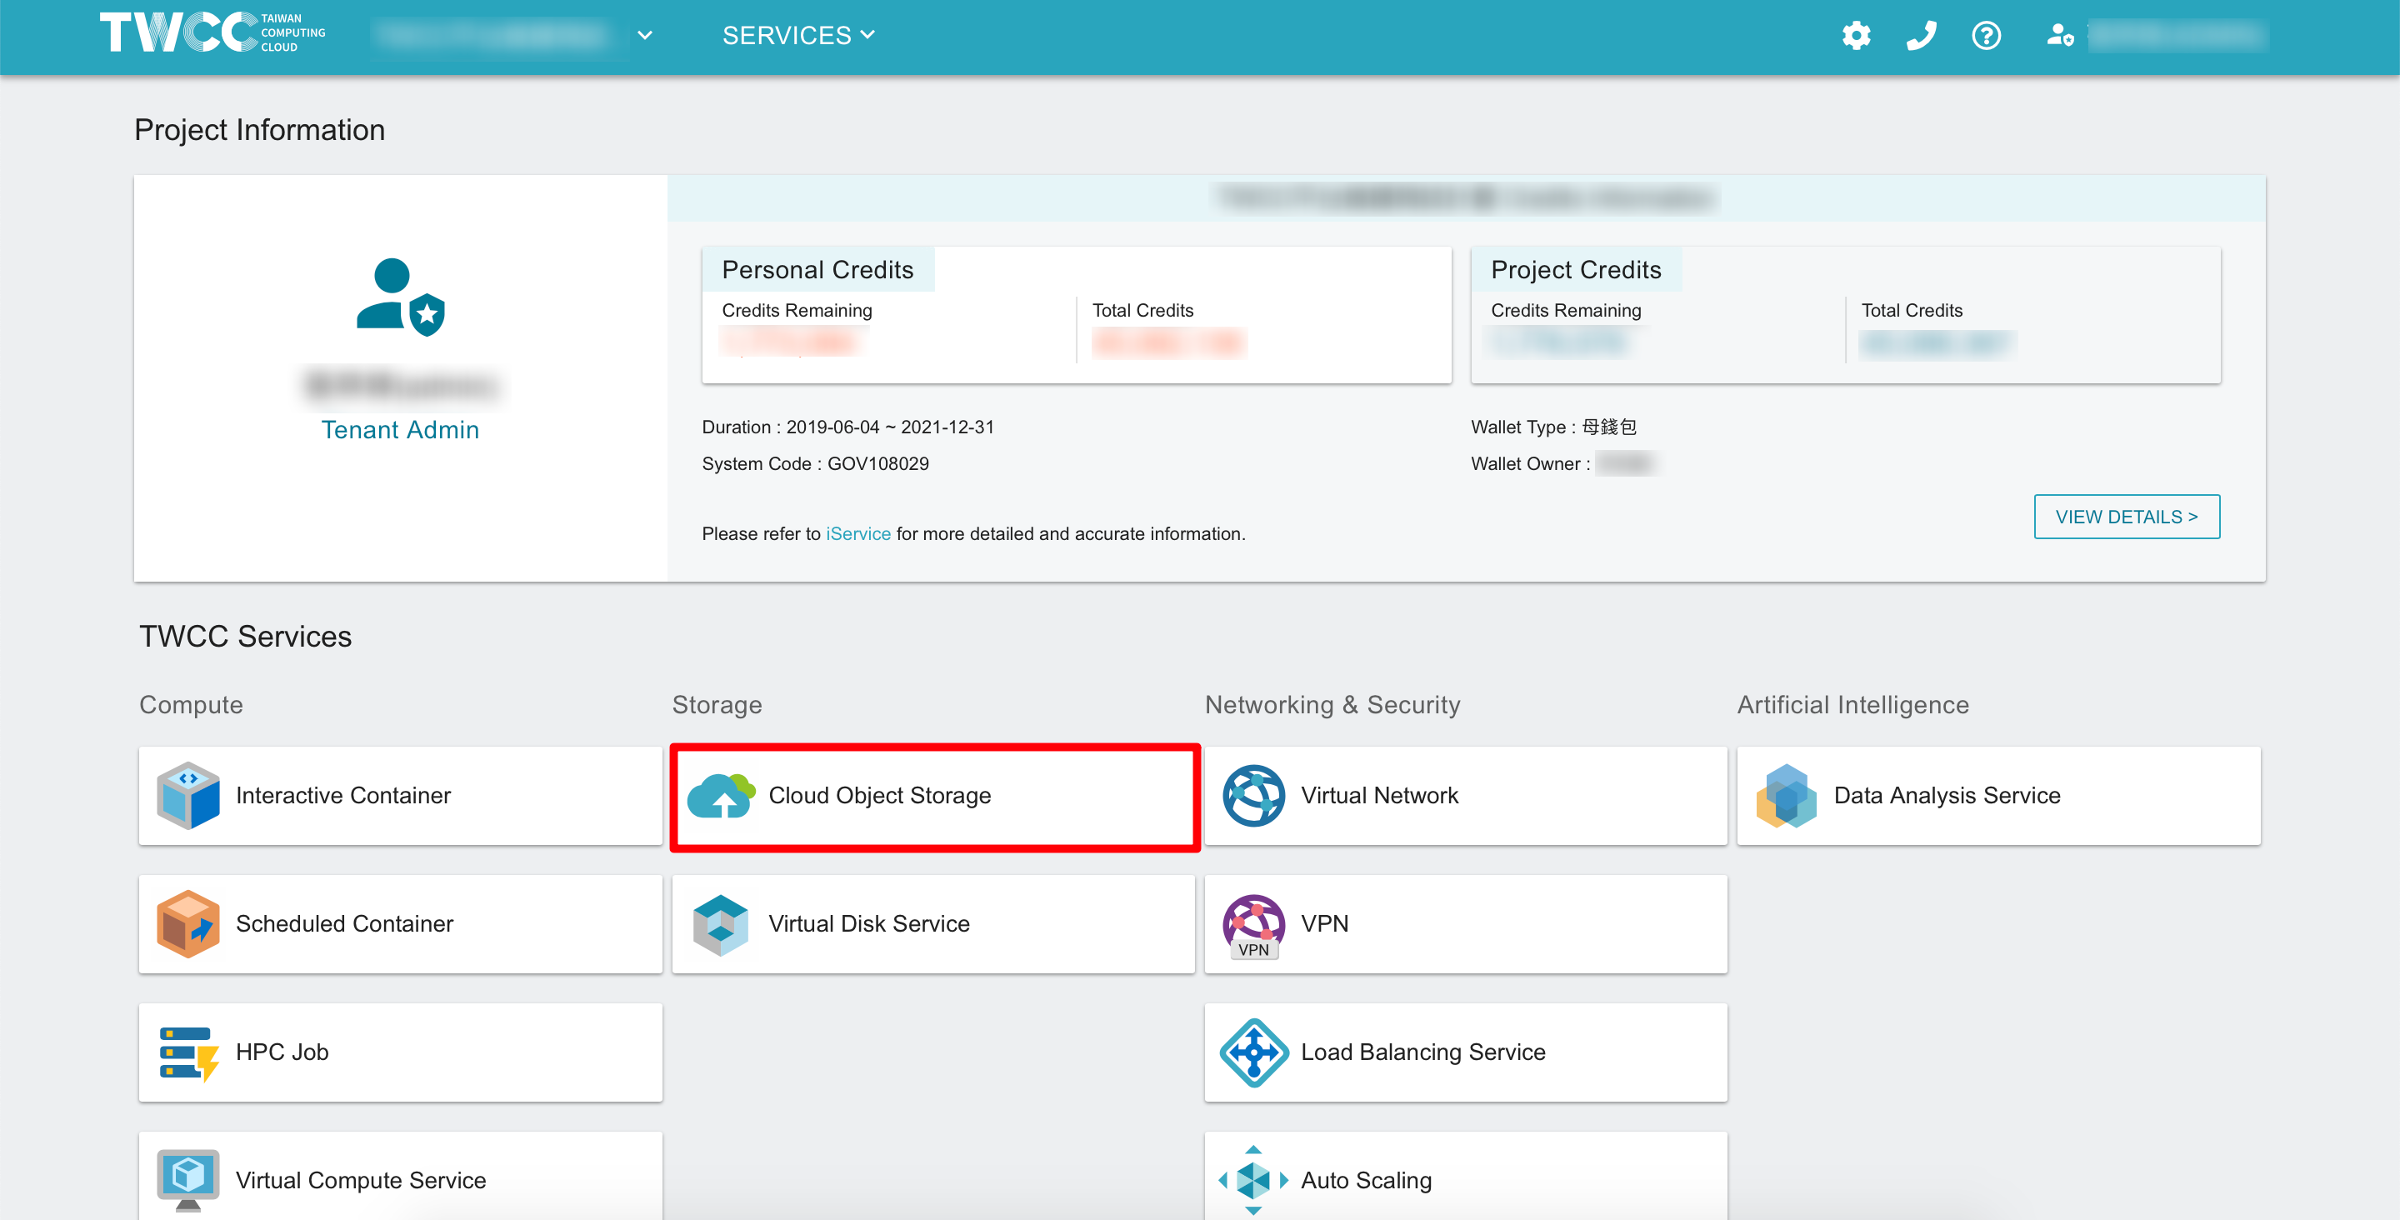Image resolution: width=2400 pixels, height=1220 pixels.
Task: Click the Tenant Admin role label
Action: [x=400, y=430]
